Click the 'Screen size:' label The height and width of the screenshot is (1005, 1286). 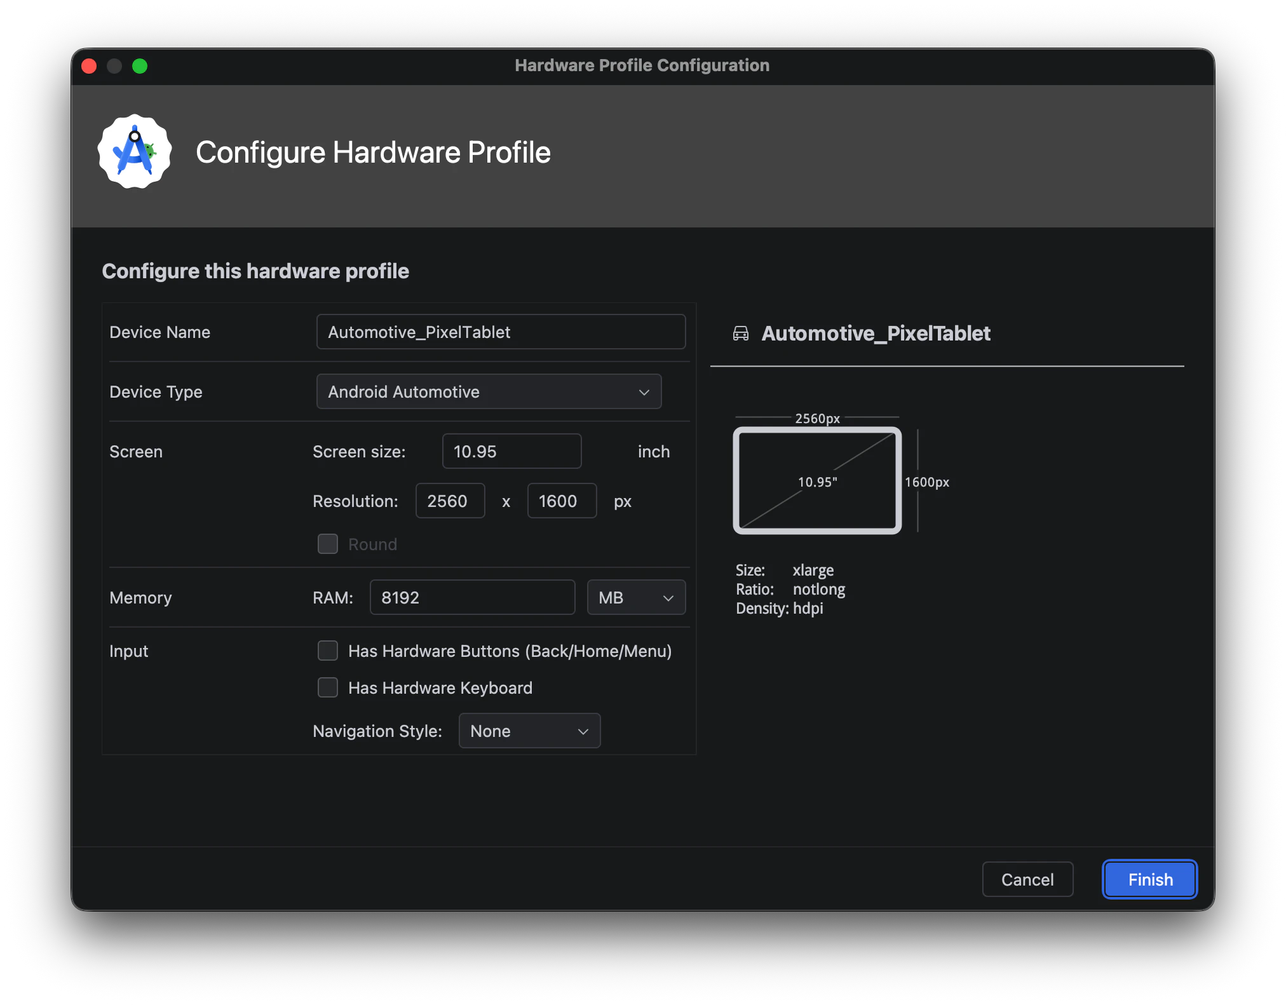(x=359, y=452)
